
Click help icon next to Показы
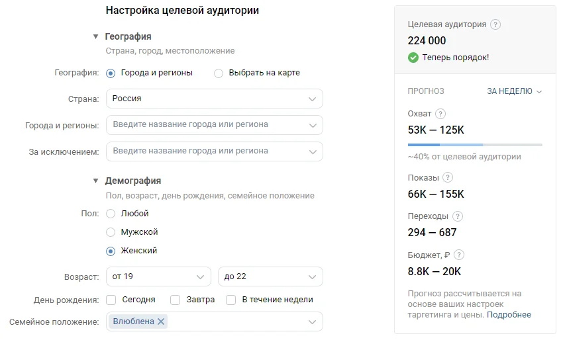click(448, 177)
